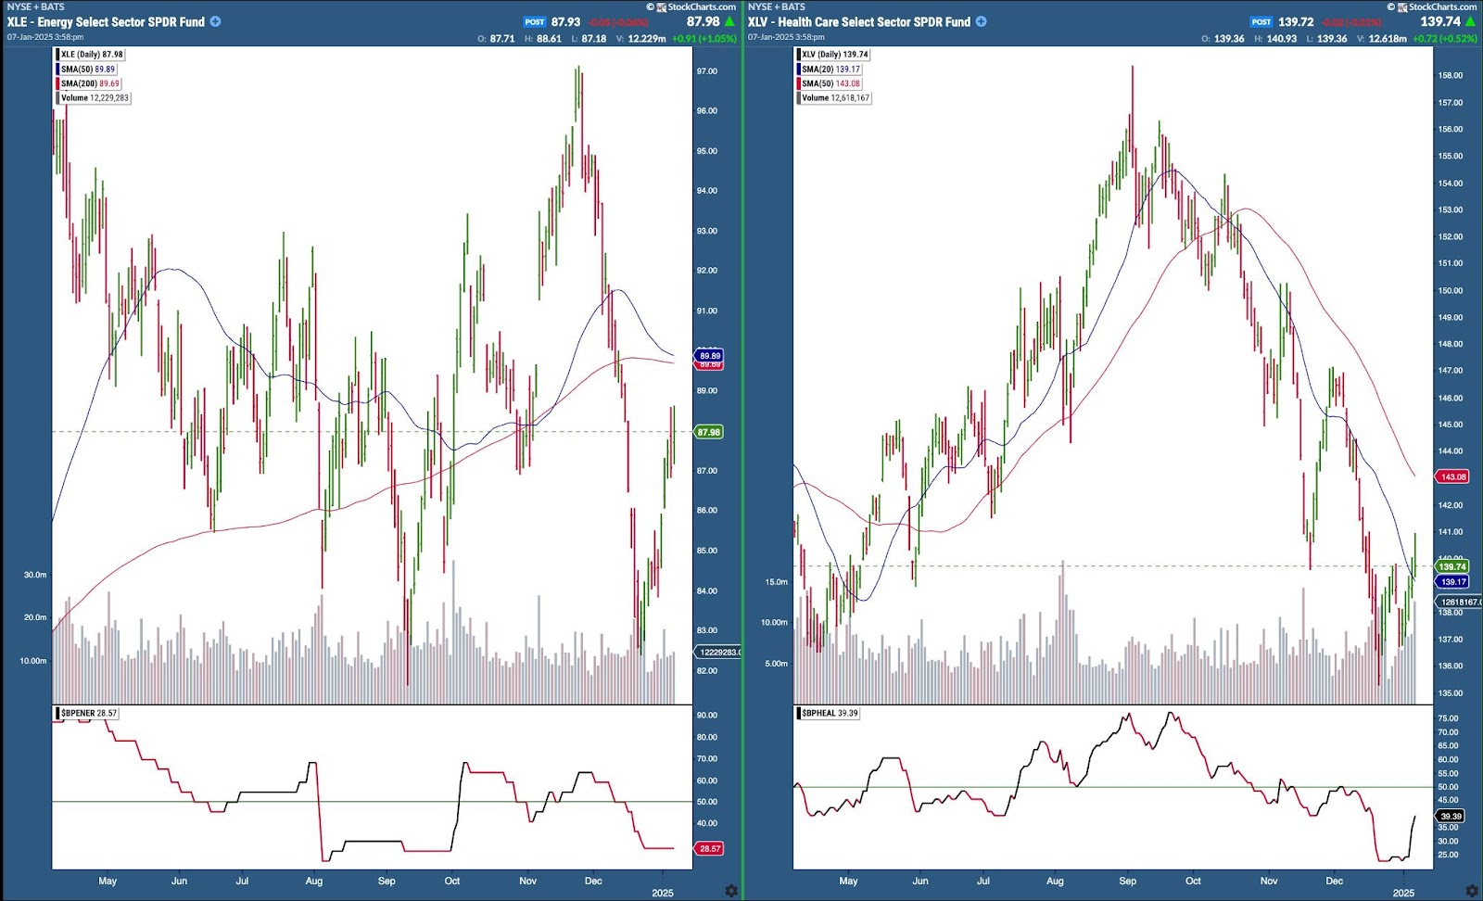Click the 2025 year label under XLE chart
Image resolution: width=1483 pixels, height=901 pixels.
pyautogui.click(x=663, y=893)
